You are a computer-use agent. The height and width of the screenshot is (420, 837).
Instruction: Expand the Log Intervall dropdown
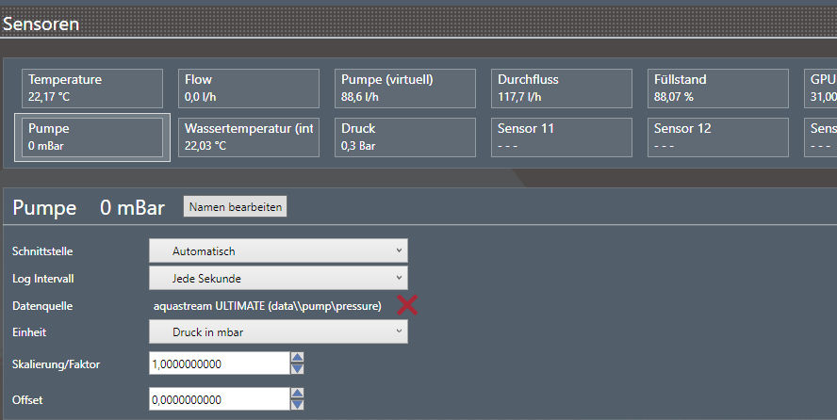pyautogui.click(x=278, y=278)
